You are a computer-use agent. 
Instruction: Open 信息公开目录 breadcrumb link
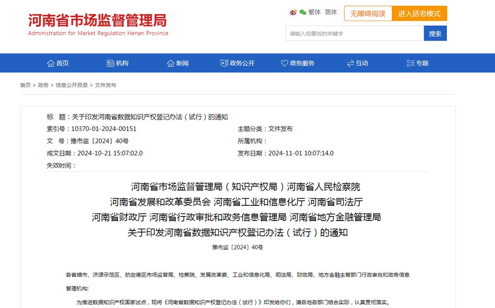point(72,85)
